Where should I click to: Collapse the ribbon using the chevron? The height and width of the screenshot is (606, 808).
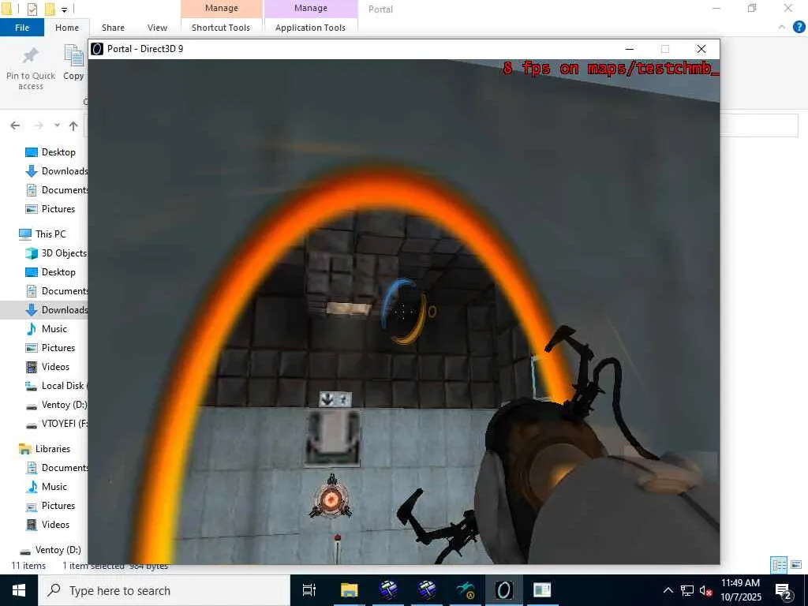point(782,27)
